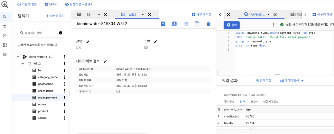Select the 결과 results tab
Viewport: 334px width, 134px height.
(242, 102)
